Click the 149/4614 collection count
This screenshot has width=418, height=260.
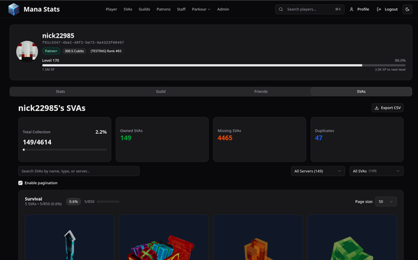(37, 142)
